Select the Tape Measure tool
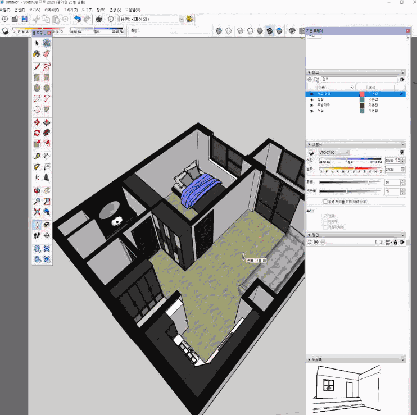417x415 pixels. (x=37, y=157)
